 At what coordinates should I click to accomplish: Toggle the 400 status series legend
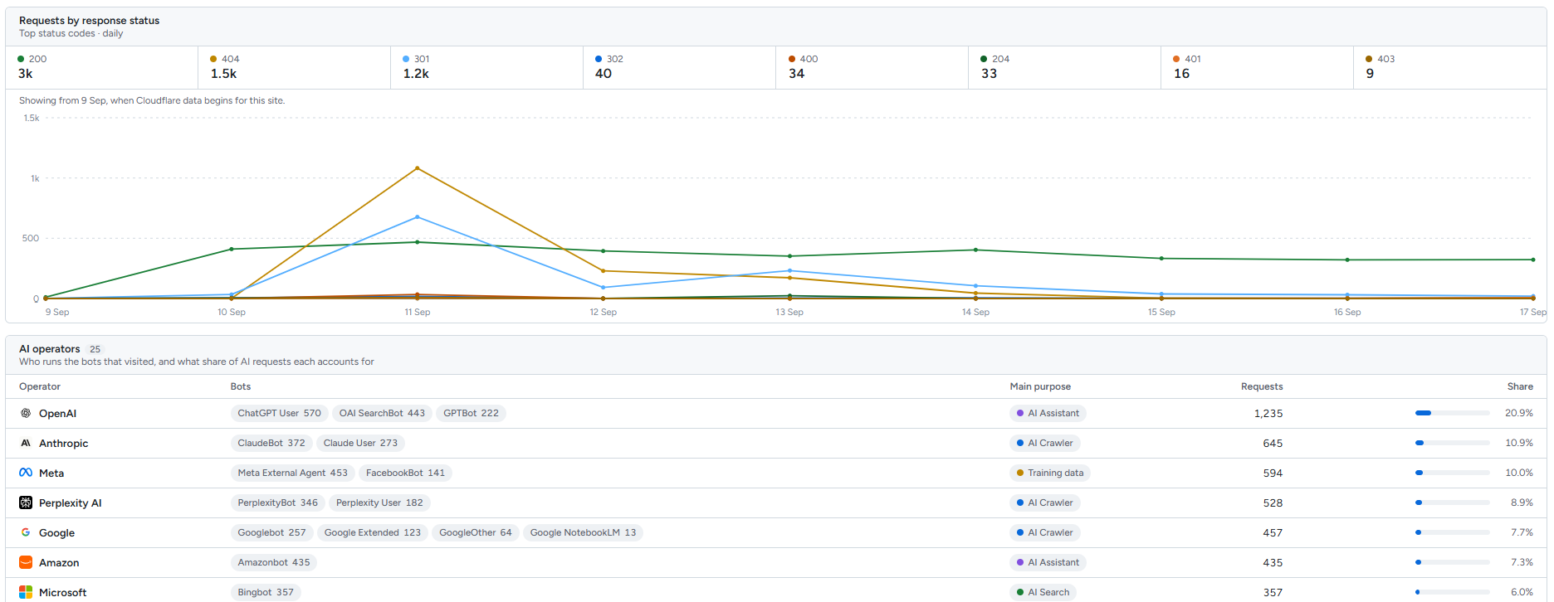[x=872, y=67]
